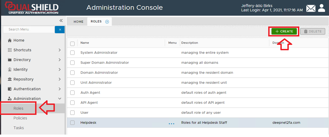Open the Helpdesk row three-dots menu
Viewport: 329px width, 137px height.
(172, 123)
